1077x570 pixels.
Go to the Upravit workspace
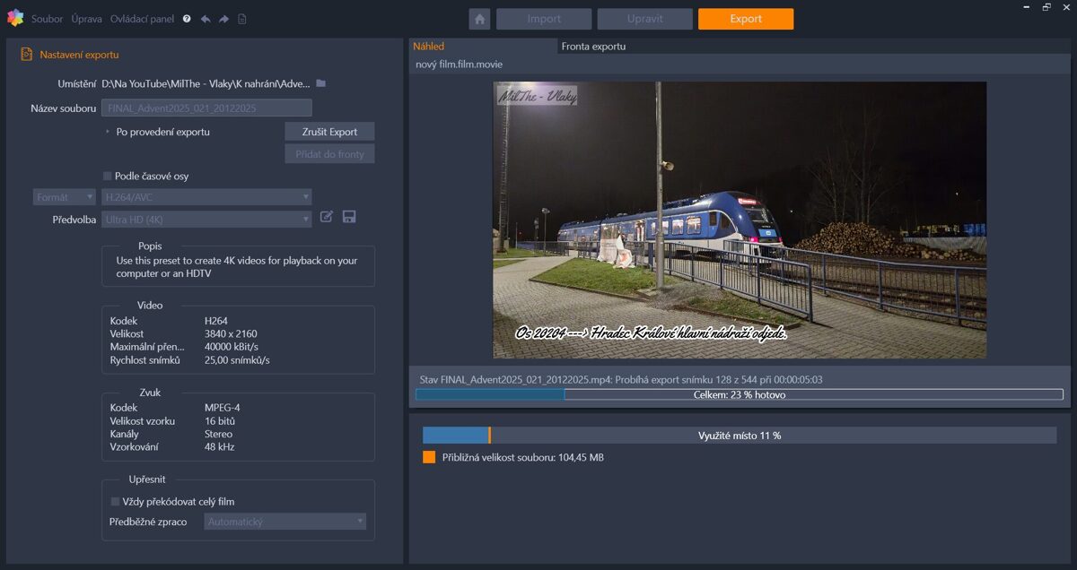tap(644, 19)
